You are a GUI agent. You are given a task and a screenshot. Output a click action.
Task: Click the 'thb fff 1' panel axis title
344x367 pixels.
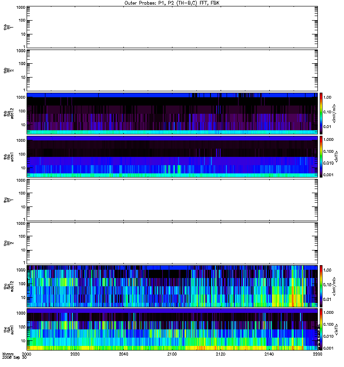(x=8, y=27)
